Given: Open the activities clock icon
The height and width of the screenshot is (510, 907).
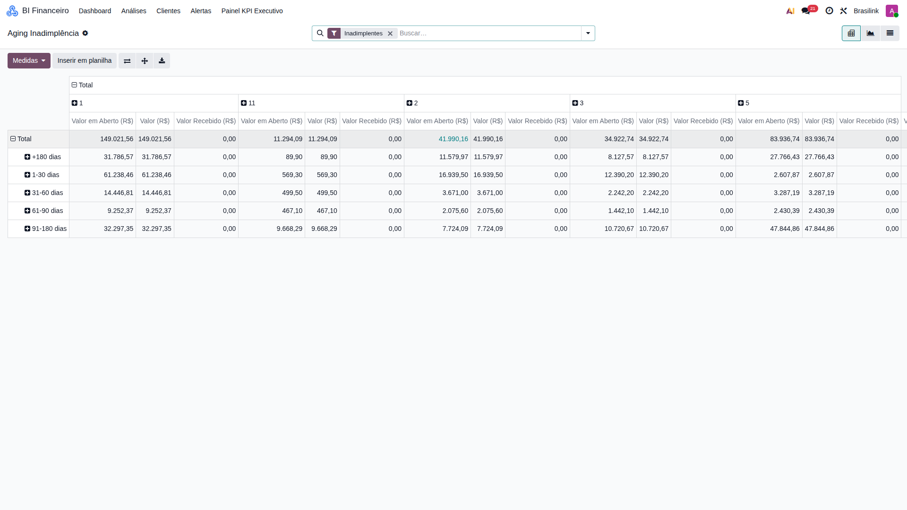Looking at the screenshot, I should (x=829, y=11).
